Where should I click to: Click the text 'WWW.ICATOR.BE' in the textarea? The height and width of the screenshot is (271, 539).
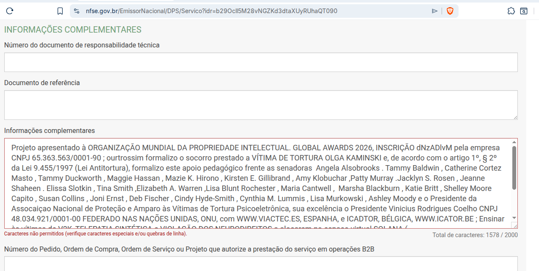pos(444,219)
